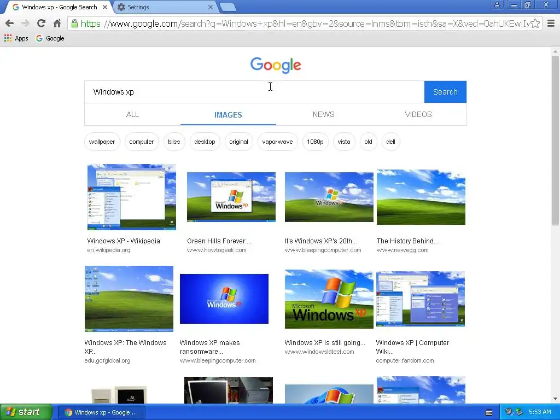Filter by the computer chip
Screen dimensions: 560x420
click(x=142, y=142)
